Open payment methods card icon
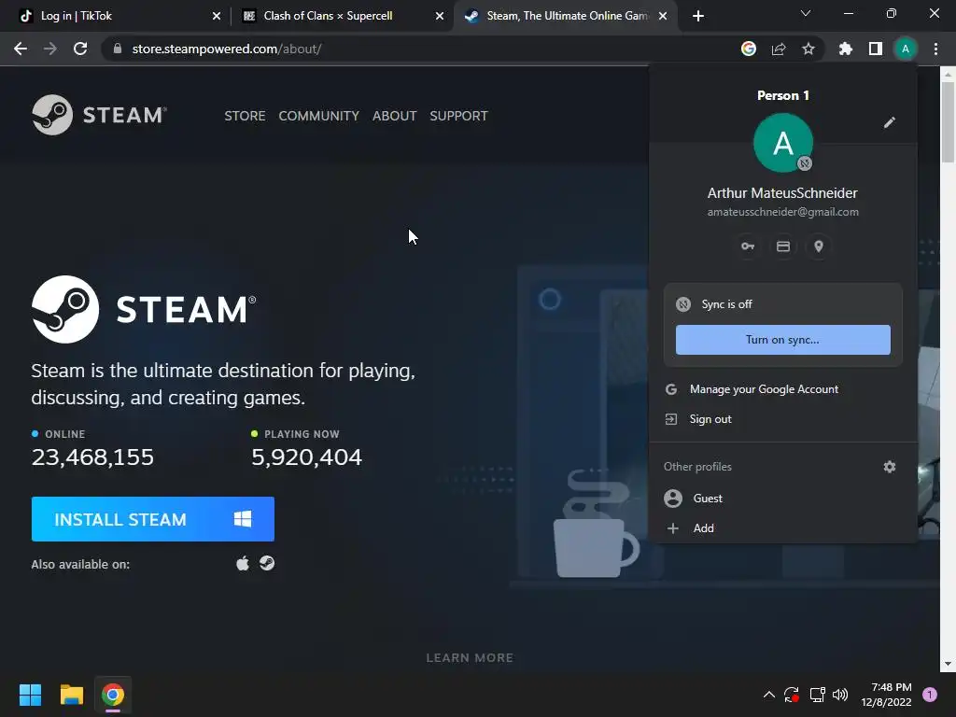Image resolution: width=956 pixels, height=717 pixels. pos(783,246)
